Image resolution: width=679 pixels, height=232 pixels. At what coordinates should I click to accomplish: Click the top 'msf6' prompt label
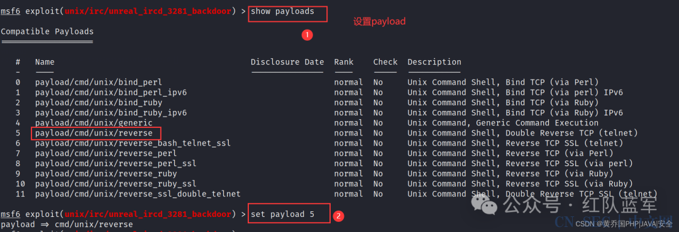click(x=11, y=12)
